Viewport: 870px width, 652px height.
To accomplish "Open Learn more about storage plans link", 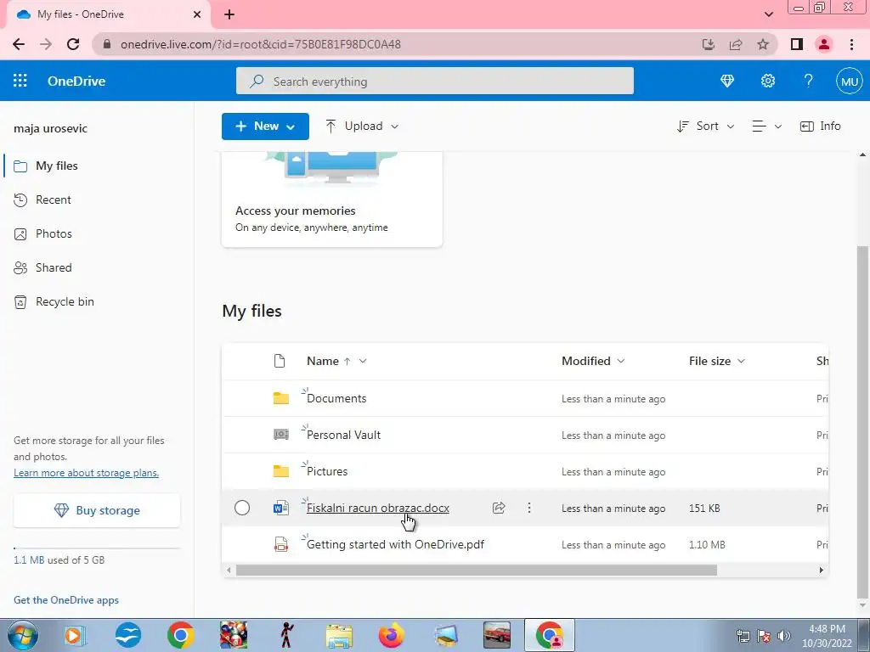I will tap(86, 472).
